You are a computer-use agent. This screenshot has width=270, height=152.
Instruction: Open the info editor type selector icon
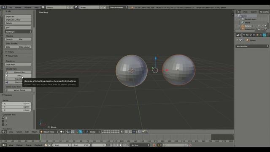[4, 8]
